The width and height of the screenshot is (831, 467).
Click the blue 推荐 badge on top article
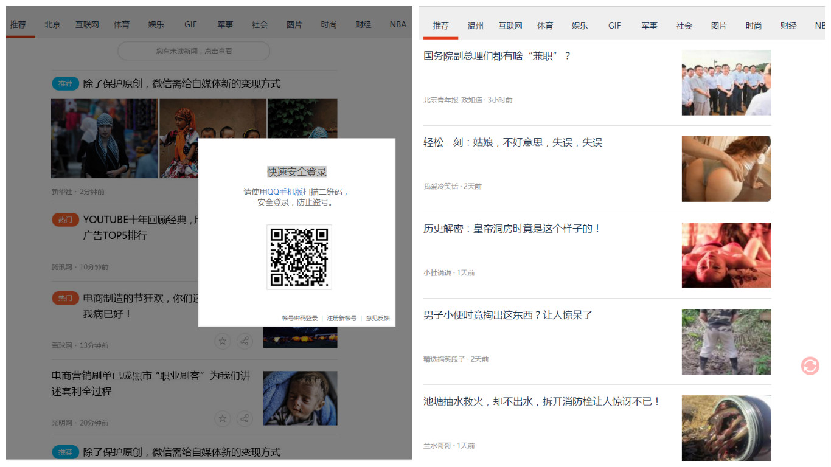(x=65, y=84)
